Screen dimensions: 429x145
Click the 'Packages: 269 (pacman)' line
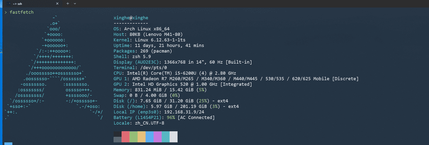pos(143,51)
